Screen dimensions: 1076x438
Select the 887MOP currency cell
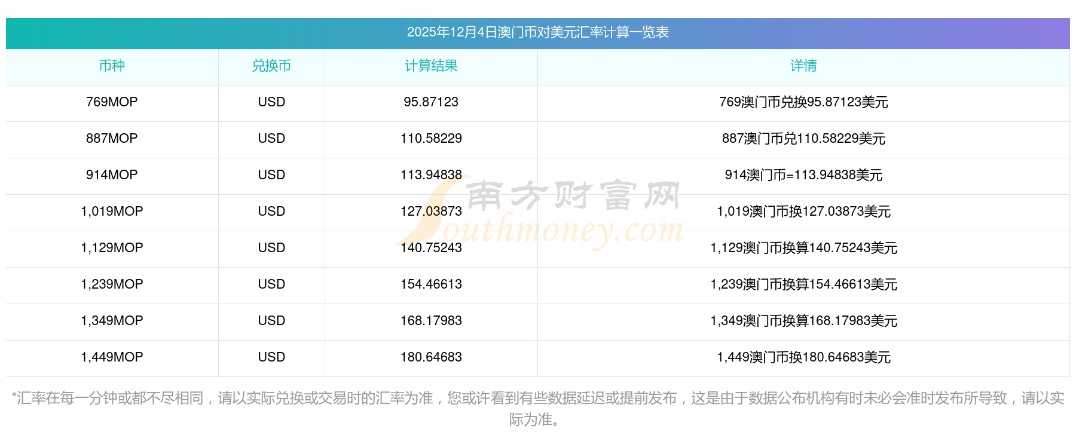click(x=112, y=139)
